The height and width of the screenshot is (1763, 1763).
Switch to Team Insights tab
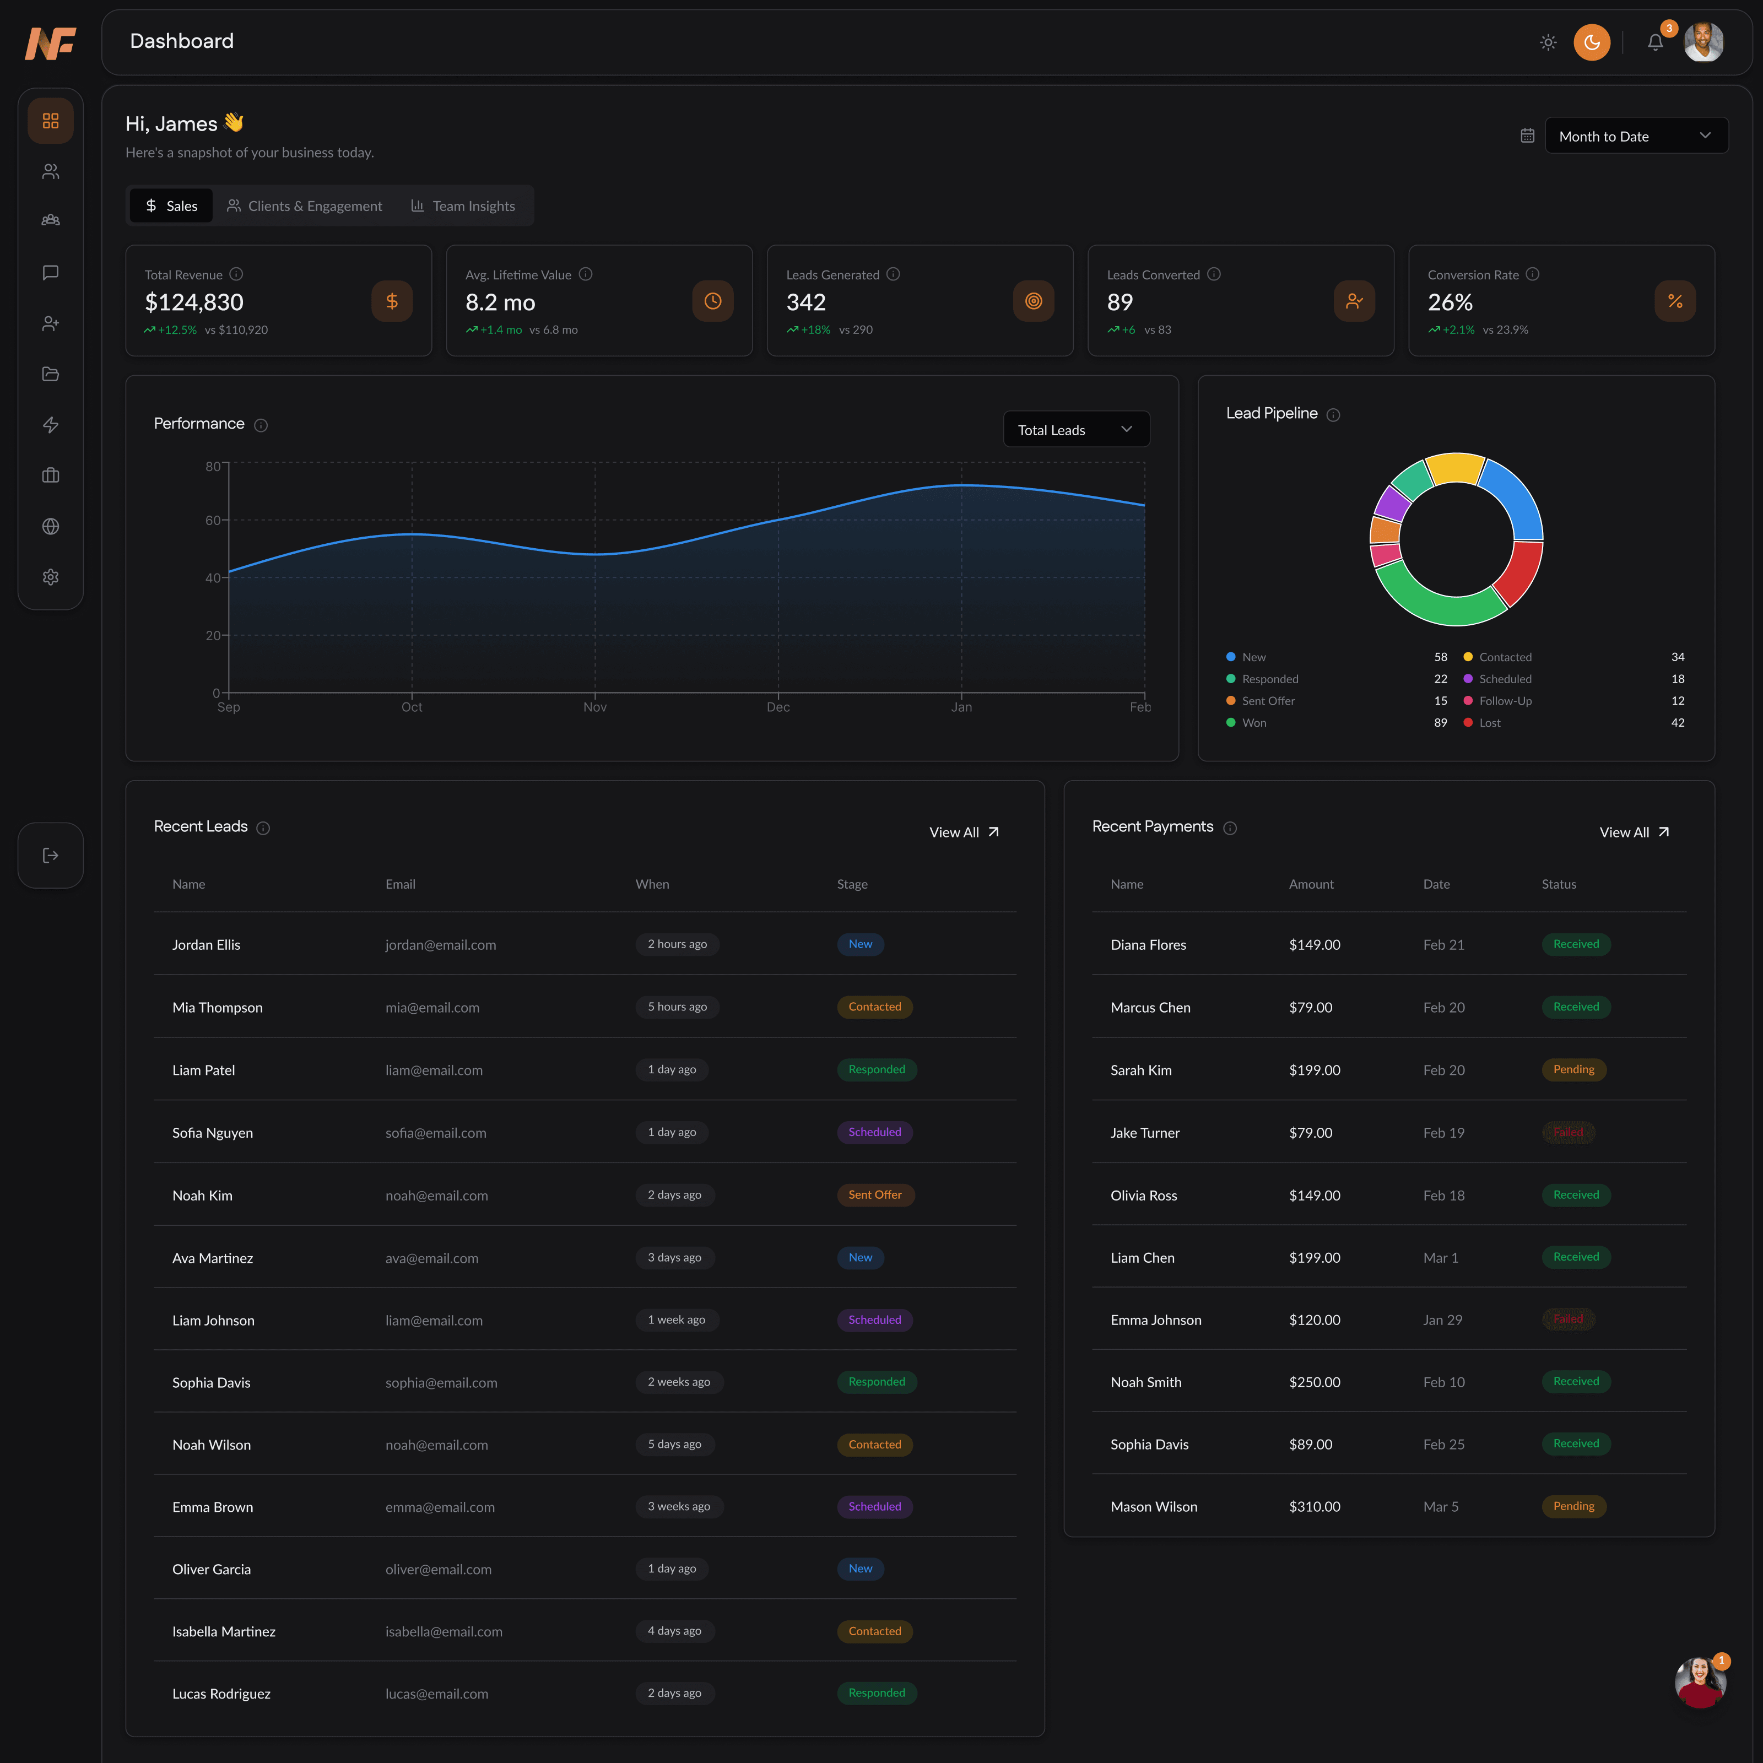463,206
